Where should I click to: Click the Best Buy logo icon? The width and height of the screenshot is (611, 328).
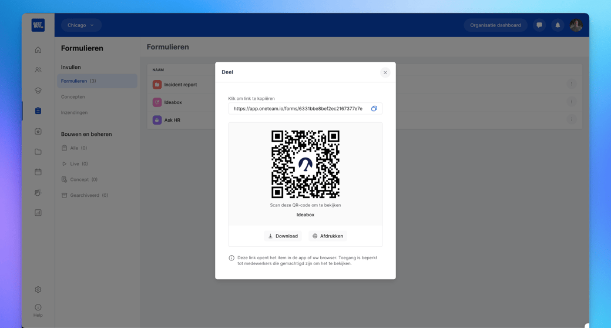click(x=38, y=25)
